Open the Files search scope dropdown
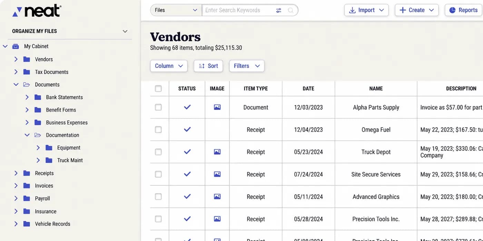 click(176, 10)
